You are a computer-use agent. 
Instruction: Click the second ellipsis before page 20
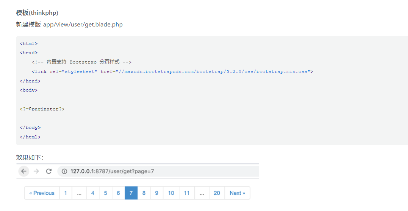pos(202,193)
